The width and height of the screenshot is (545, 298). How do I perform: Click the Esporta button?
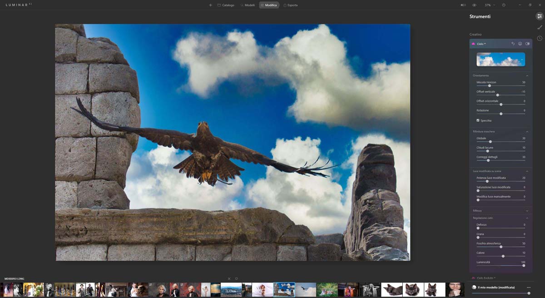point(290,5)
